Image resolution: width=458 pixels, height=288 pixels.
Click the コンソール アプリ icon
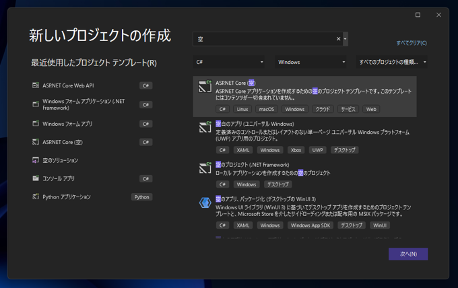click(x=36, y=178)
